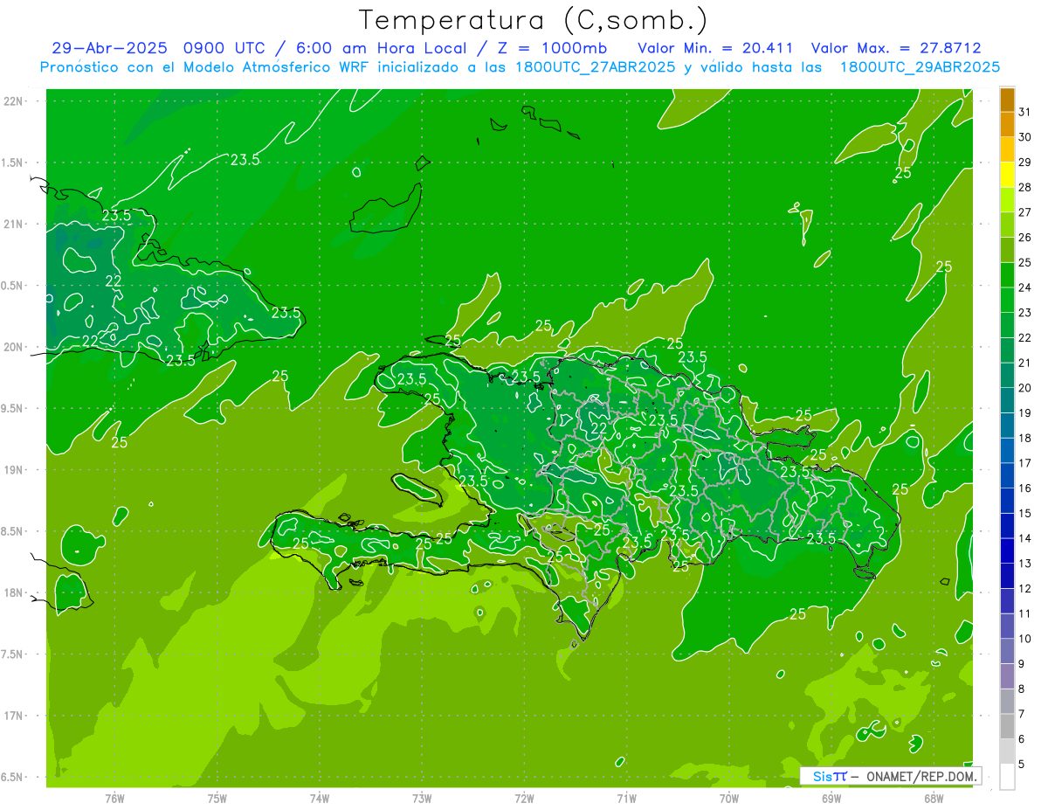
Task: Click the blue swatch between 16 and 17
Action: click(x=1007, y=475)
